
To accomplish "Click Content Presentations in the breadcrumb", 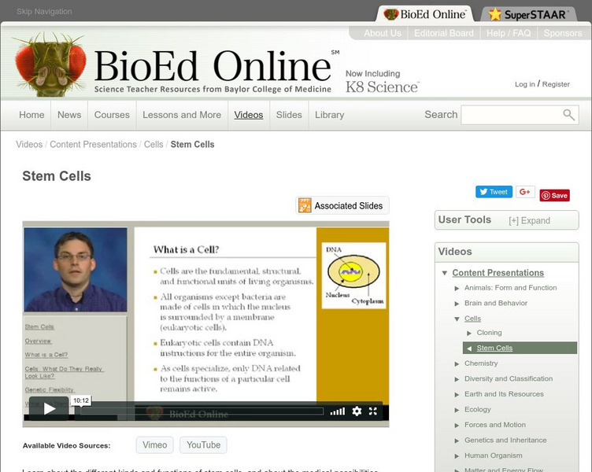I will [x=93, y=145].
